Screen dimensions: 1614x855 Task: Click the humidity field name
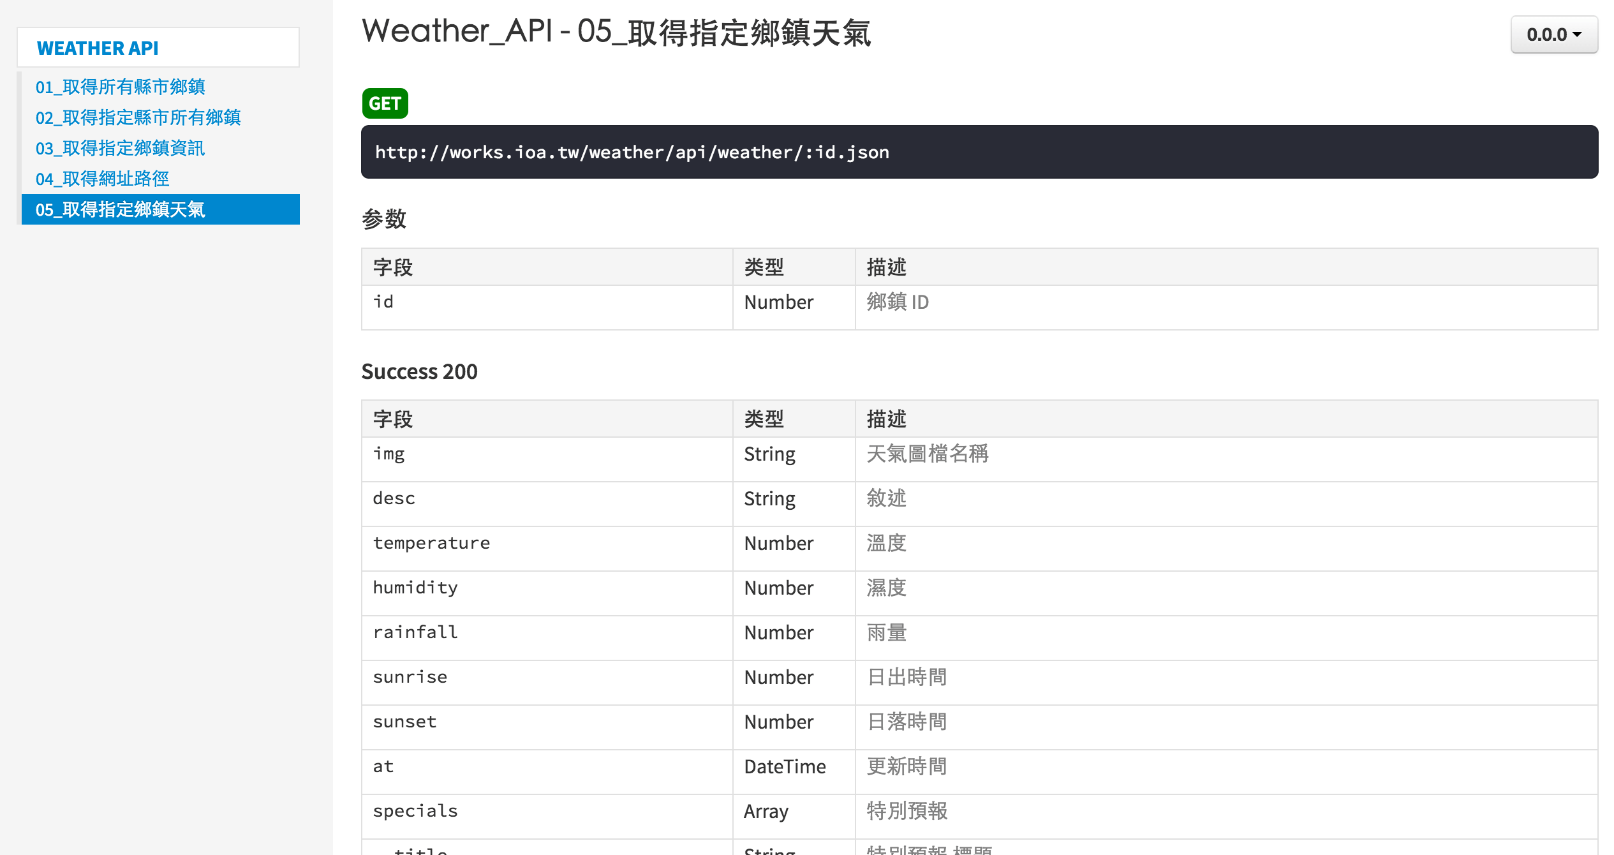click(415, 588)
